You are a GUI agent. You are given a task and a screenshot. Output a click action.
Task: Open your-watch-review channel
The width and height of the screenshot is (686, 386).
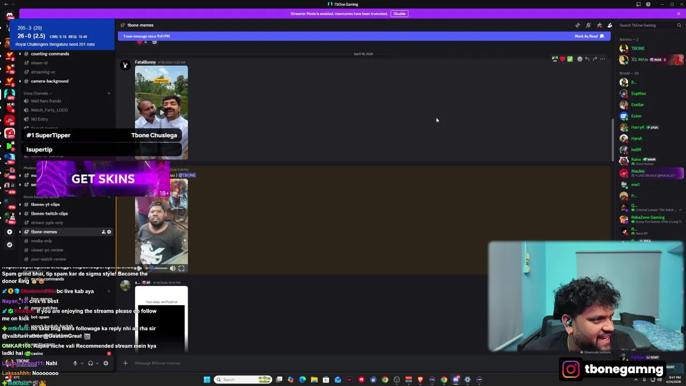48,259
